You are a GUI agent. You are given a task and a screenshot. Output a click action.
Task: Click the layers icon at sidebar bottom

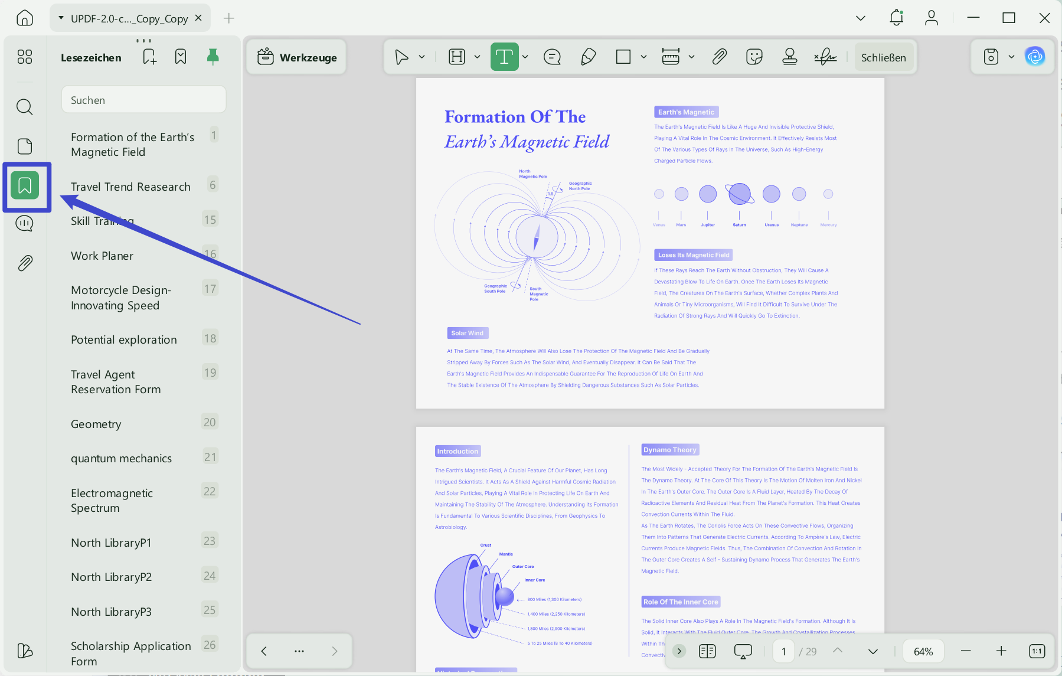tap(25, 651)
